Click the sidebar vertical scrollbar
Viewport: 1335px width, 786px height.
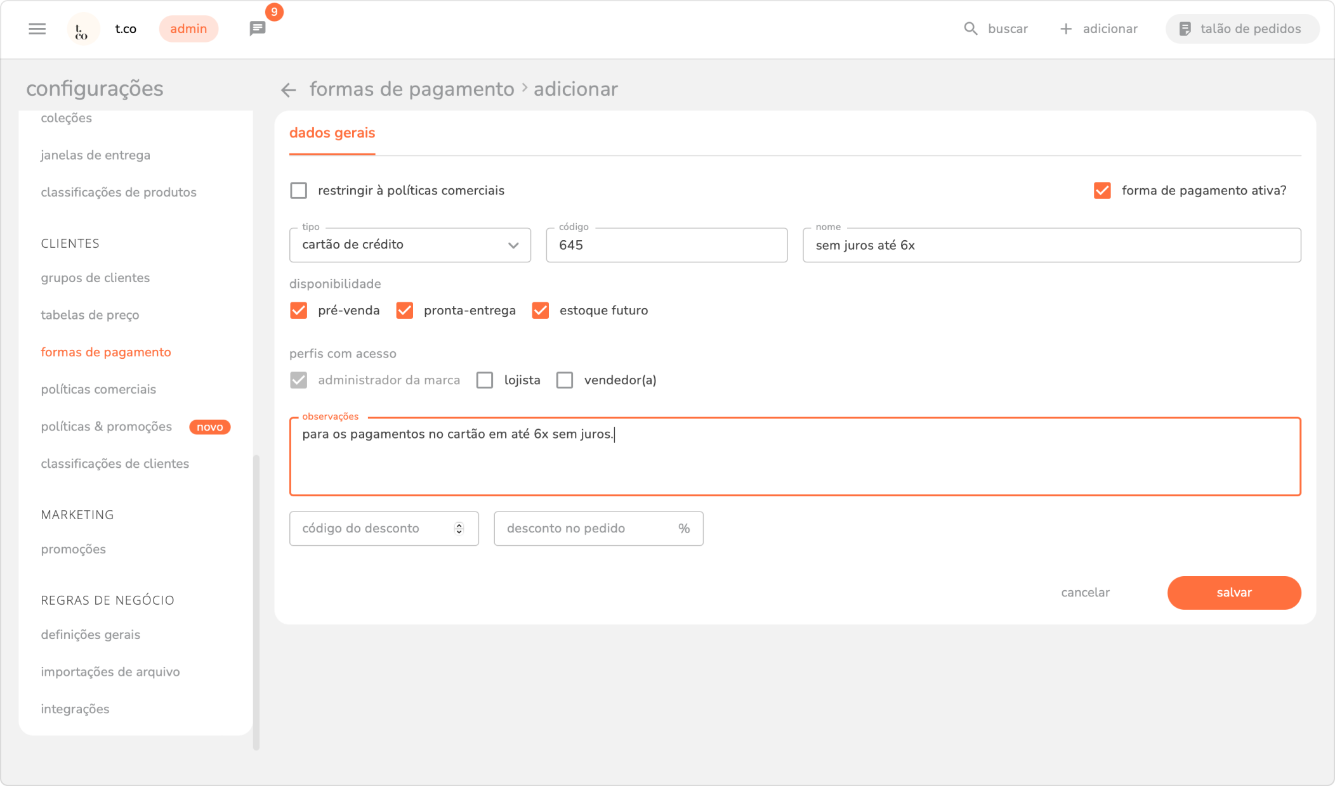[x=256, y=601]
